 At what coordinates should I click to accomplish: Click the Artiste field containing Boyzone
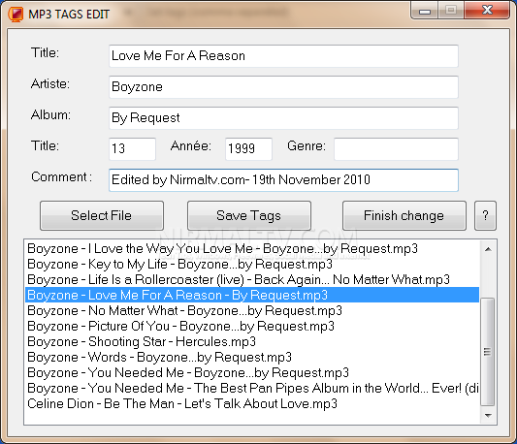(x=283, y=87)
